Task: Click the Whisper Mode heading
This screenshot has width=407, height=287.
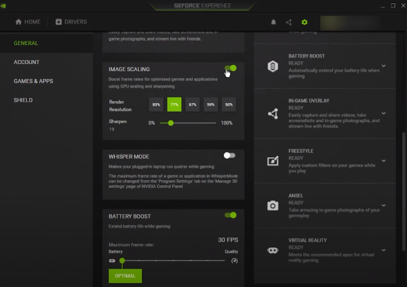Action: pos(128,157)
